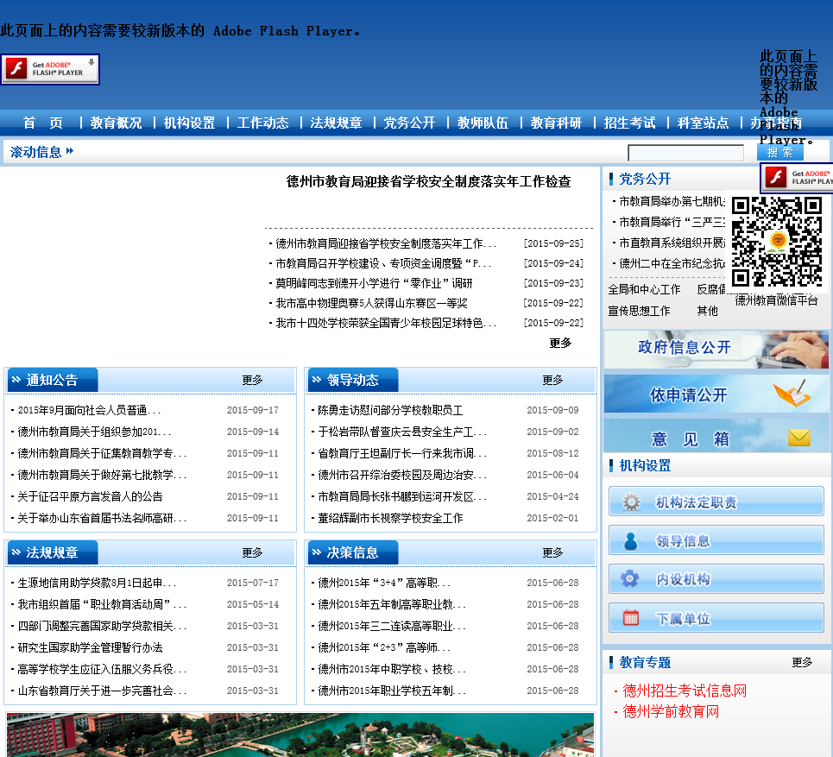Open the 教育概况 navigation menu
The width and height of the screenshot is (833, 757).
point(116,123)
